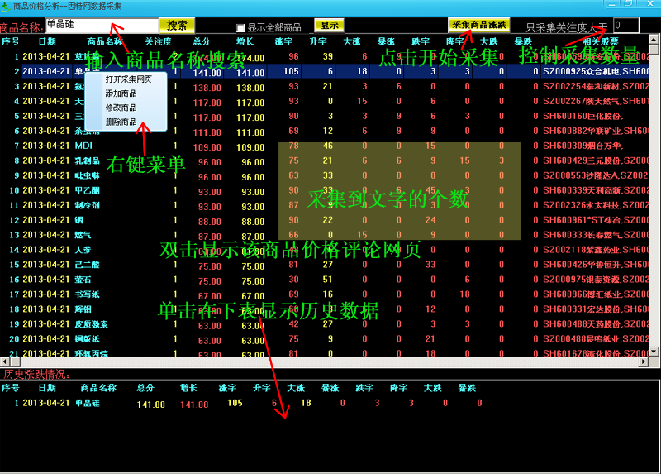Choose 添加商品 in the context menu
Image resolution: width=661 pixels, height=474 pixels.
121,93
